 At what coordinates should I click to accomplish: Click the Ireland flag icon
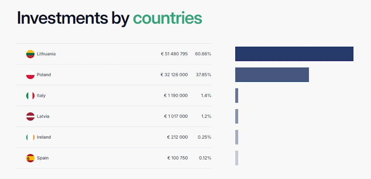[30, 137]
